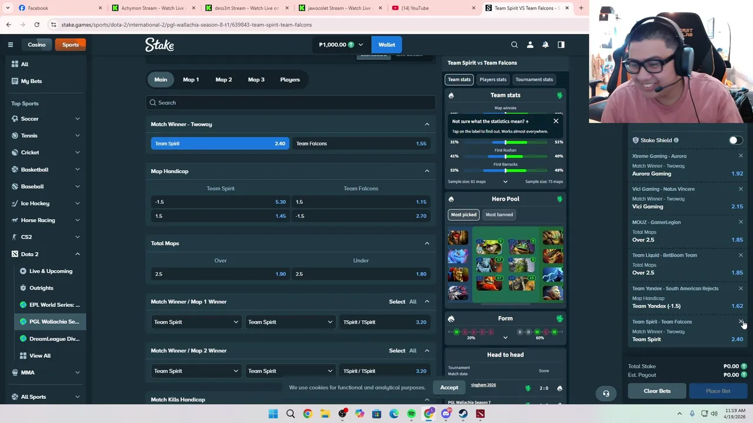Click the market Search field
The image size is (753, 423).
[291, 103]
